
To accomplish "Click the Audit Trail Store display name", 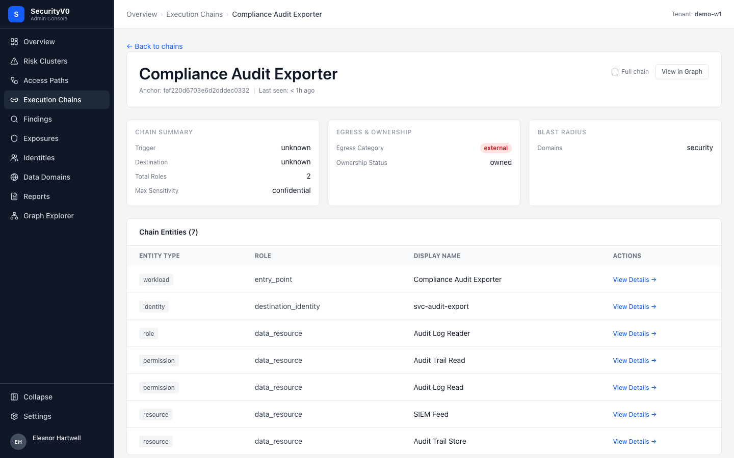I will (x=440, y=441).
